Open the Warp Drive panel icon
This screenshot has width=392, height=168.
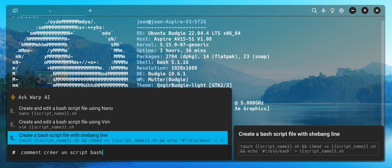tap(15, 11)
